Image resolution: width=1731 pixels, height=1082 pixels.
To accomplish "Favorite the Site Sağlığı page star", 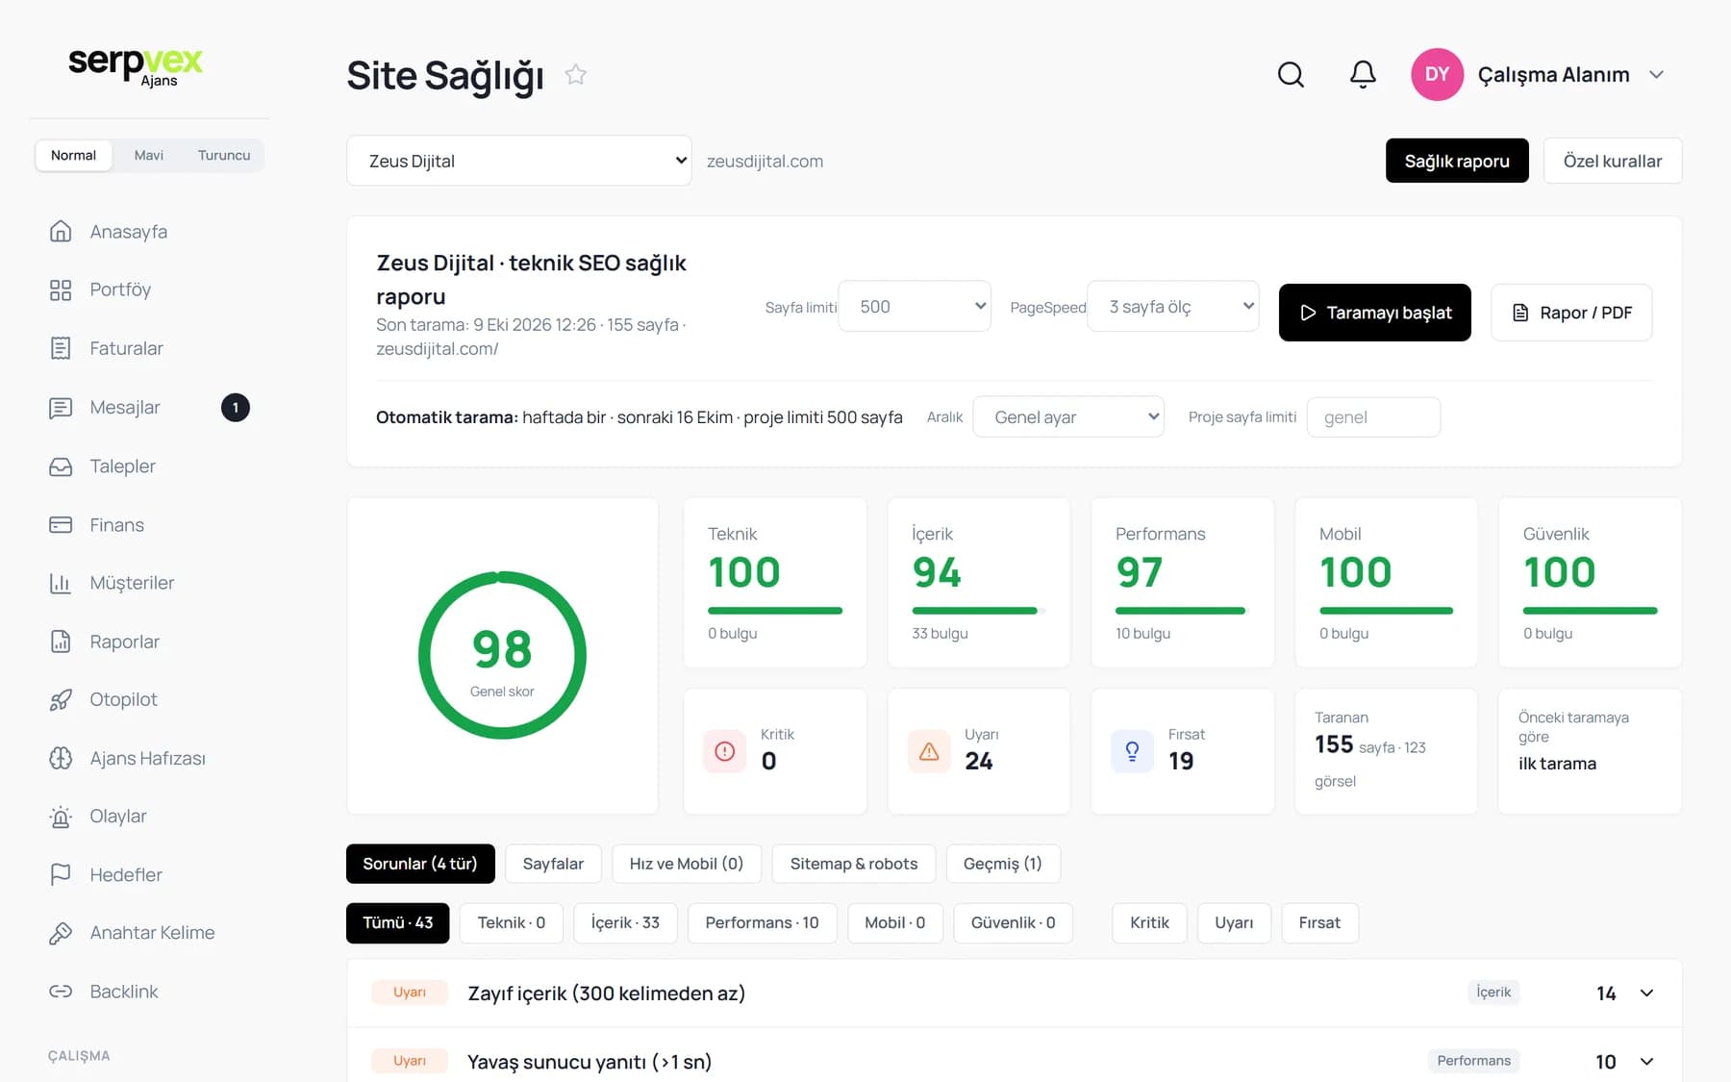I will tap(575, 74).
